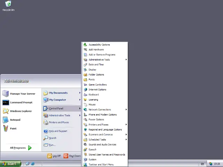223x167 pixels.
Task: Click the Power Options icon
Action: tap(85, 120)
